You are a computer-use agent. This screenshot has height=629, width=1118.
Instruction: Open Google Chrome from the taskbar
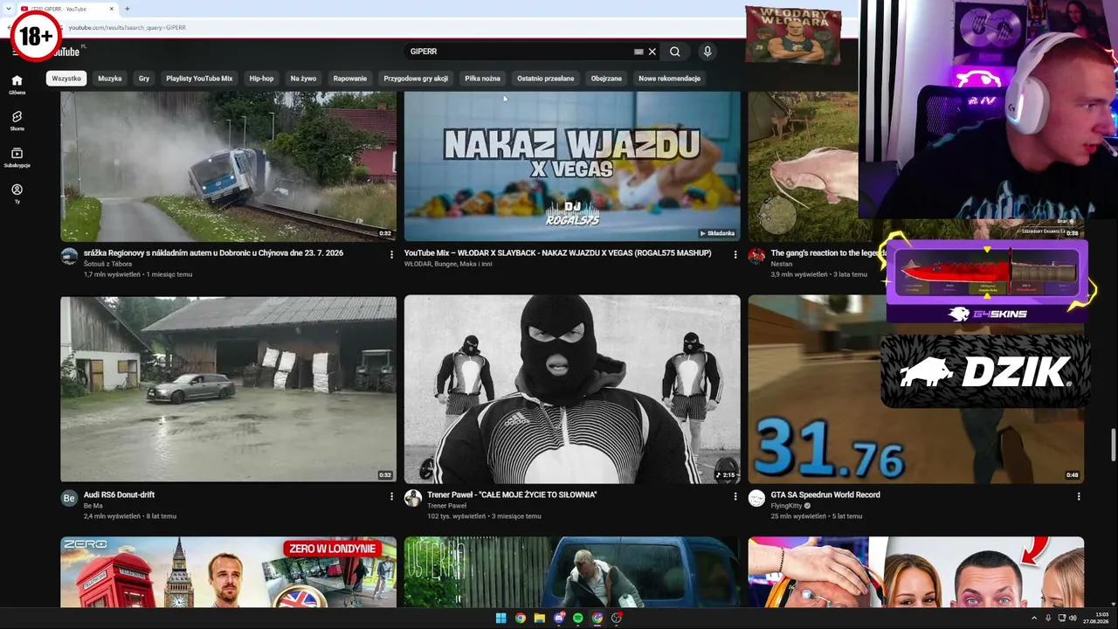click(x=521, y=619)
